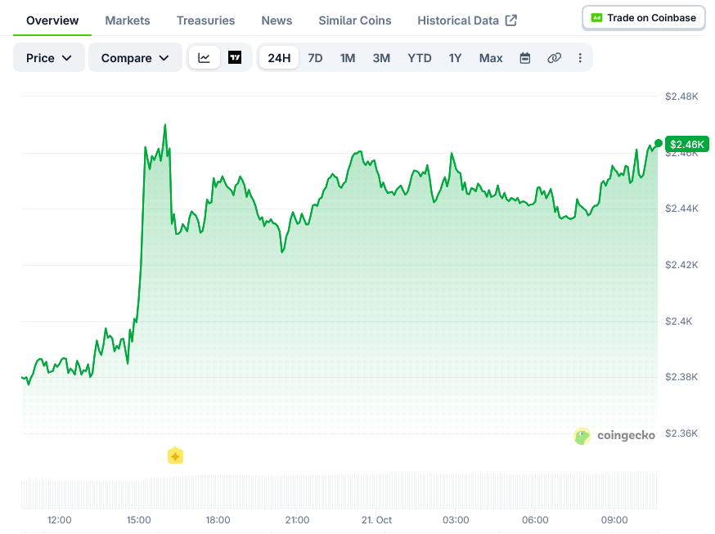Open the Similar Coins tab
Image resolution: width=715 pixels, height=534 pixels.
click(x=355, y=20)
